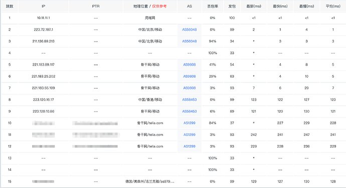
Task: Open AS56048 link in hop 3 row
Action: [x=190, y=41]
